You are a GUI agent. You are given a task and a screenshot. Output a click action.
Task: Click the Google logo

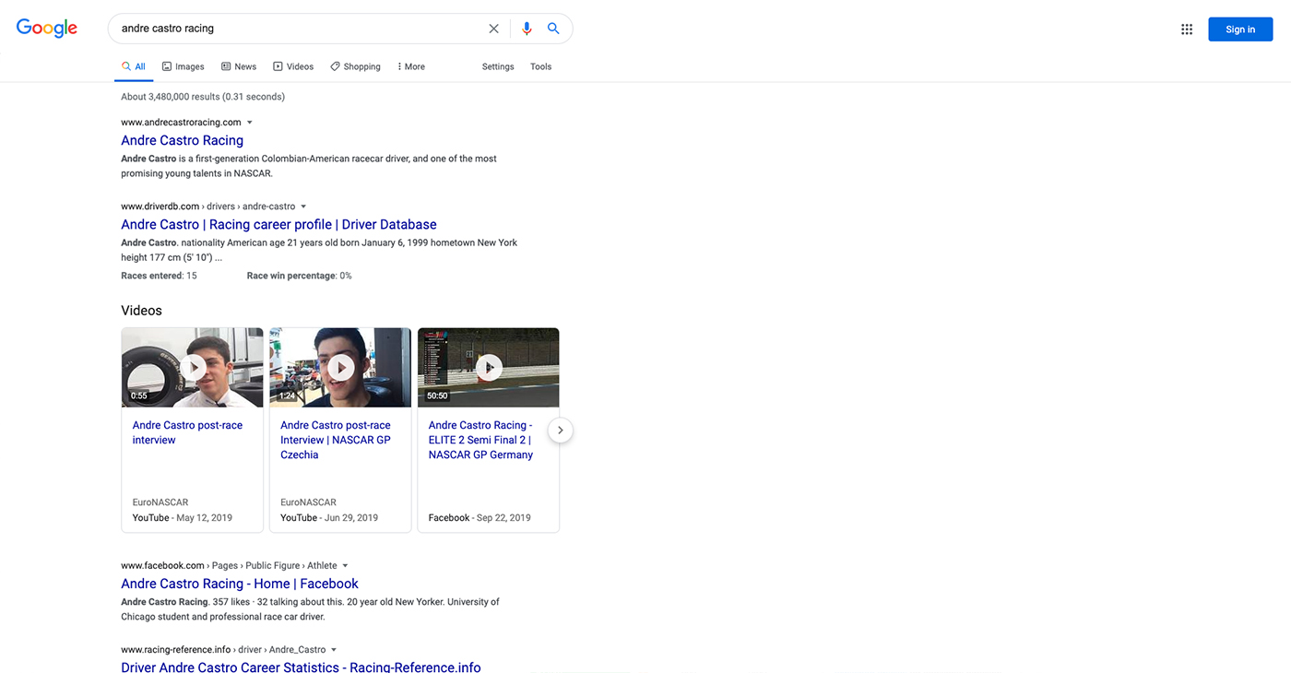click(x=47, y=28)
